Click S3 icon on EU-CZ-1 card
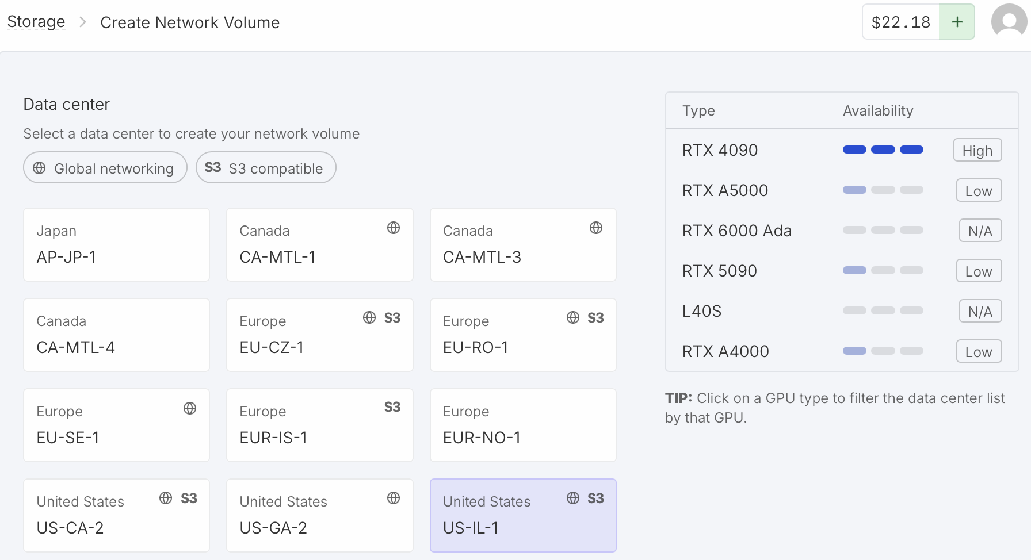This screenshot has width=1031, height=560. click(x=392, y=318)
